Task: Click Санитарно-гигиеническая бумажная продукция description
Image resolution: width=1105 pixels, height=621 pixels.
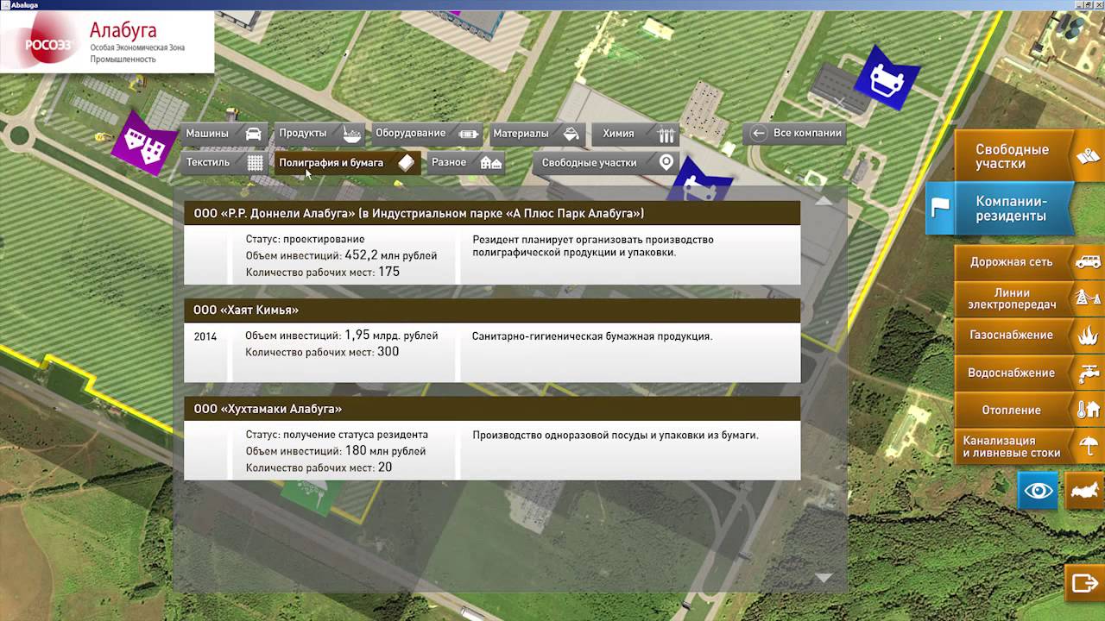Action: click(x=592, y=336)
